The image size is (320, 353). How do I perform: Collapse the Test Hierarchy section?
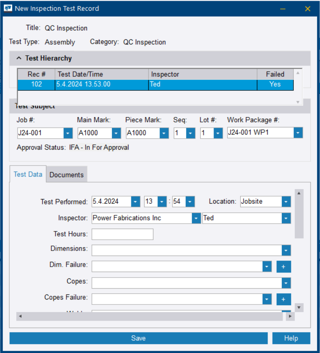tap(19, 58)
